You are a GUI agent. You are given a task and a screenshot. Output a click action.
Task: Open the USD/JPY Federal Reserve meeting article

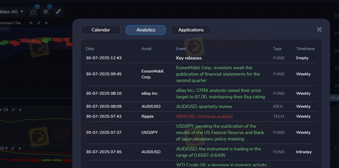click(x=220, y=133)
